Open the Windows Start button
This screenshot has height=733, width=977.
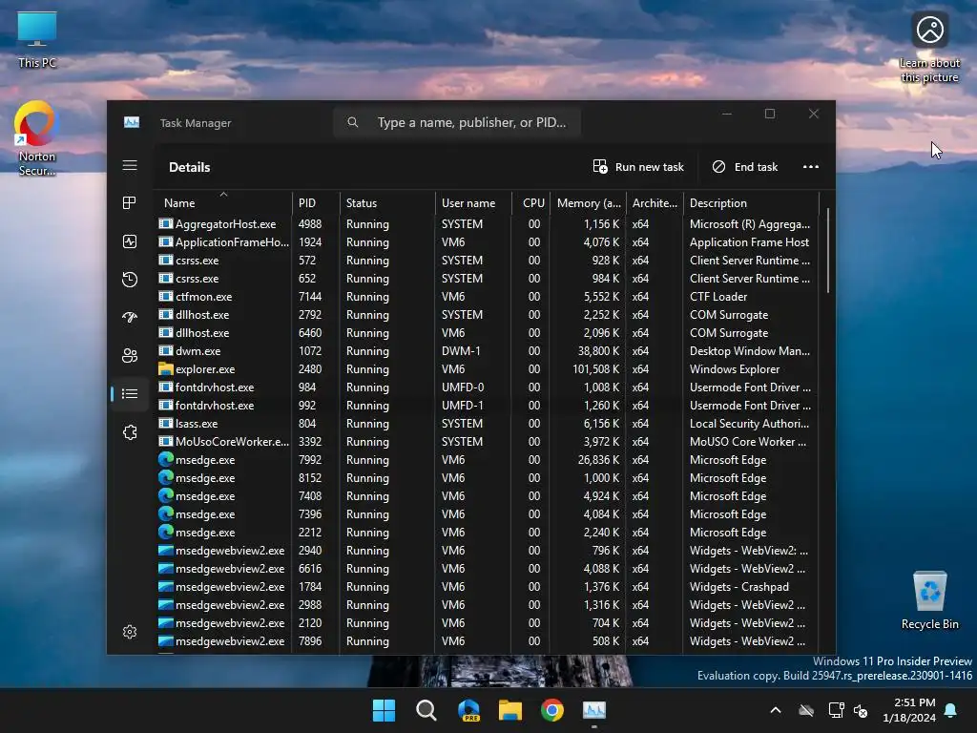coord(384,710)
